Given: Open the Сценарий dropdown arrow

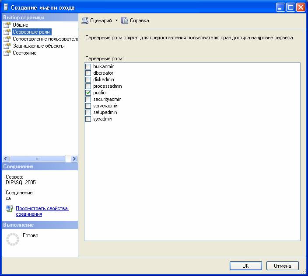Looking at the screenshot, I should coord(116,21).
